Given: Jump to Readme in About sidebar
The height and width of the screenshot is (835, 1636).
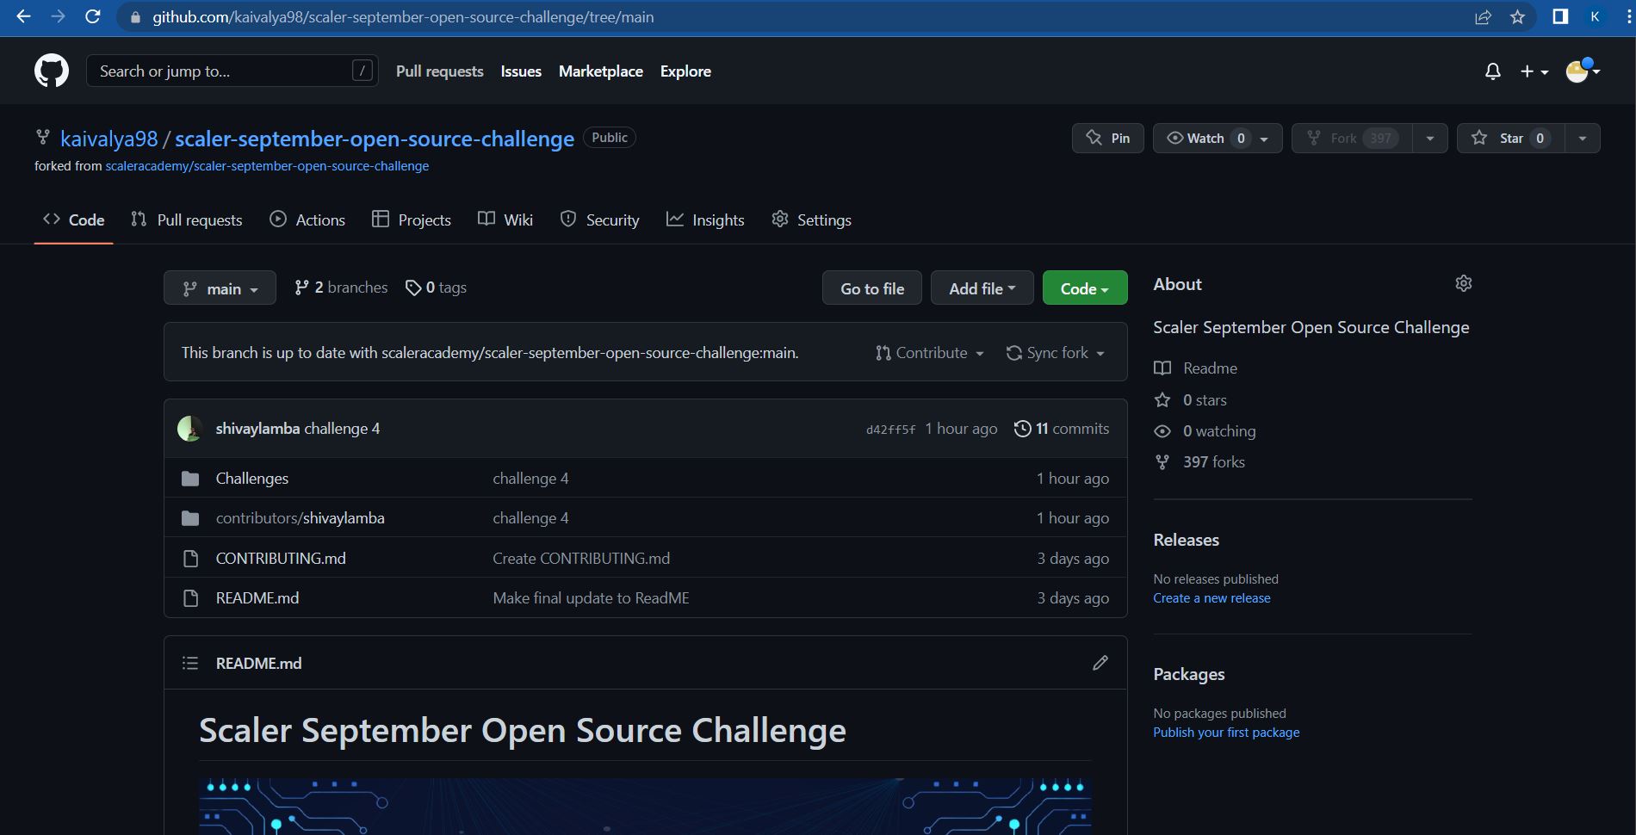Looking at the screenshot, I should pos(1196,368).
